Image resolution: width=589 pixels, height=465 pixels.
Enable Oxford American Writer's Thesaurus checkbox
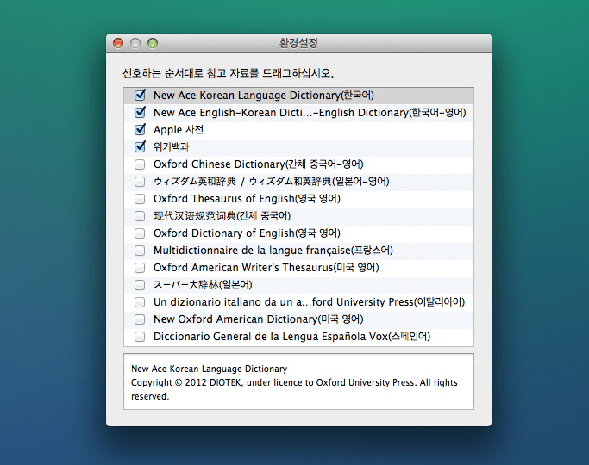(x=140, y=268)
